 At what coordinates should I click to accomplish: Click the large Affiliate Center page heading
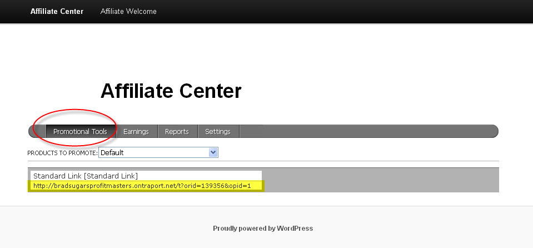pyautogui.click(x=171, y=91)
